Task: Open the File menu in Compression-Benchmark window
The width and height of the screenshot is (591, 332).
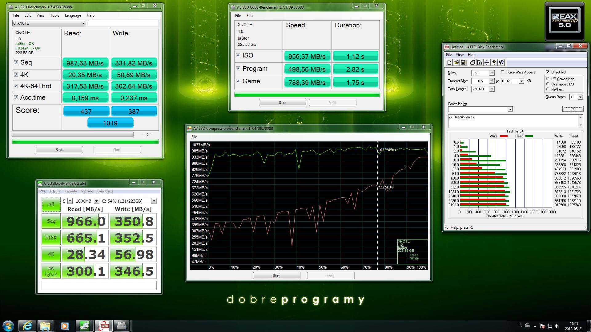Action: coord(194,137)
